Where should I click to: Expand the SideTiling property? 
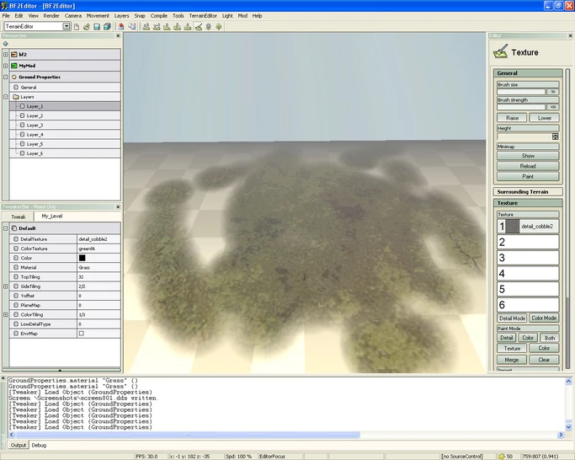(x=5, y=286)
